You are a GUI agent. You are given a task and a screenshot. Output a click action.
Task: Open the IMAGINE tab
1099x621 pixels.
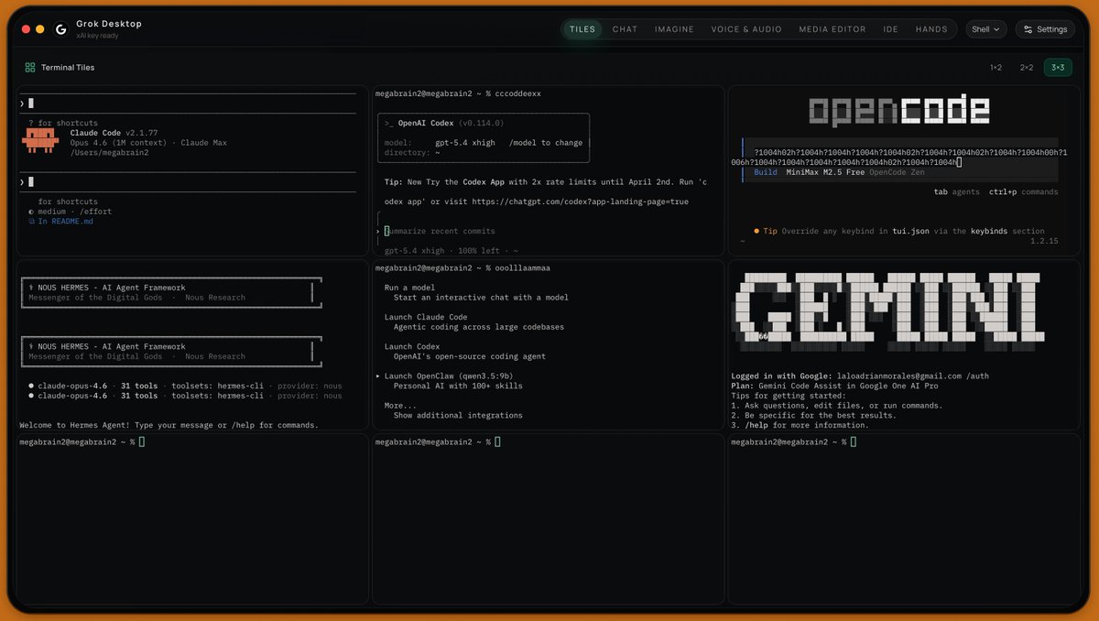674,29
